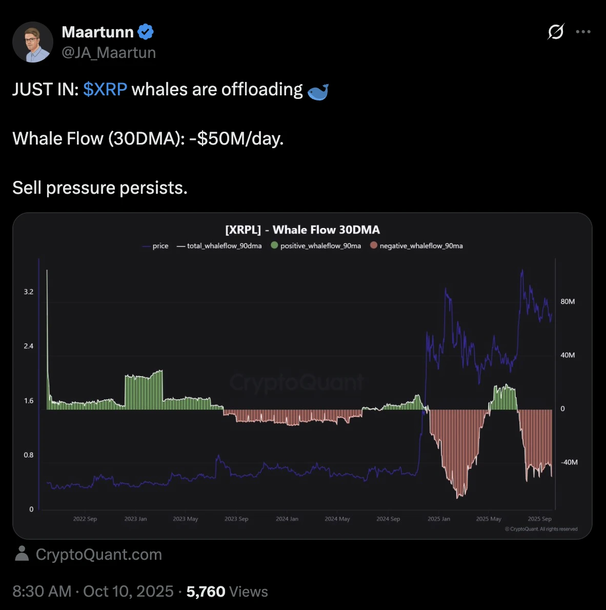Viewport: 606px width, 610px height.
Task: Toggle the positive_whaleflow_90ma green legend dot
Action: (274, 246)
